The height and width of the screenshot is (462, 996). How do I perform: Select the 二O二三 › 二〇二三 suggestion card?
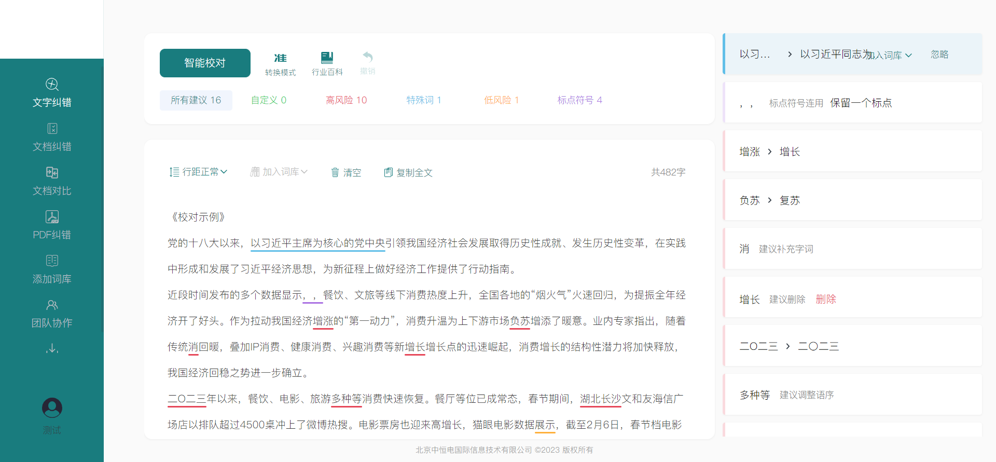852,346
